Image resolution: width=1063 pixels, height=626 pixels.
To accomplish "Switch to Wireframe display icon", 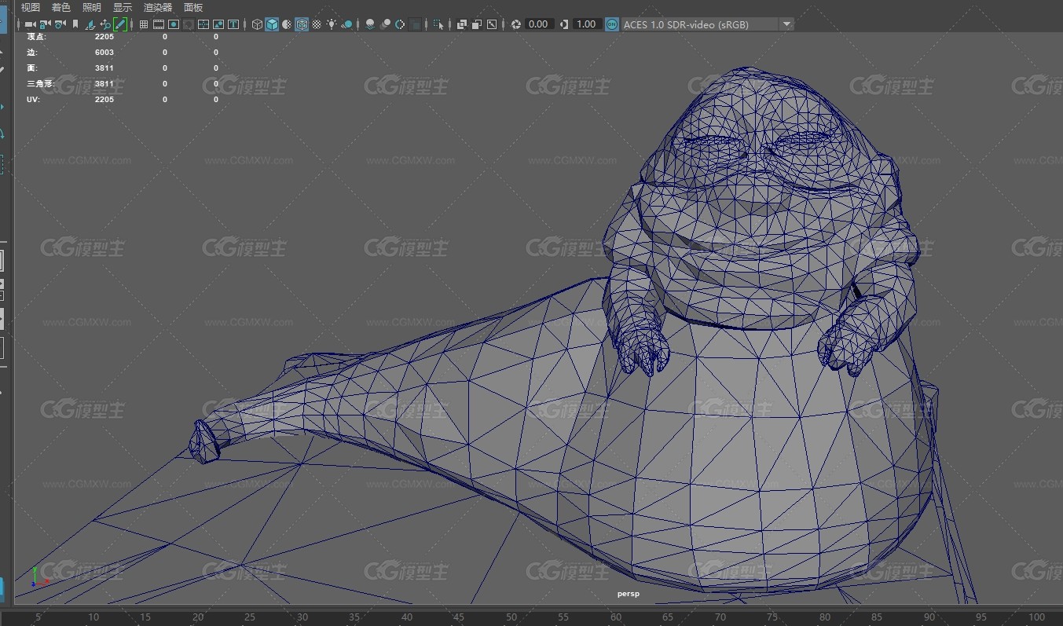I will click(256, 24).
